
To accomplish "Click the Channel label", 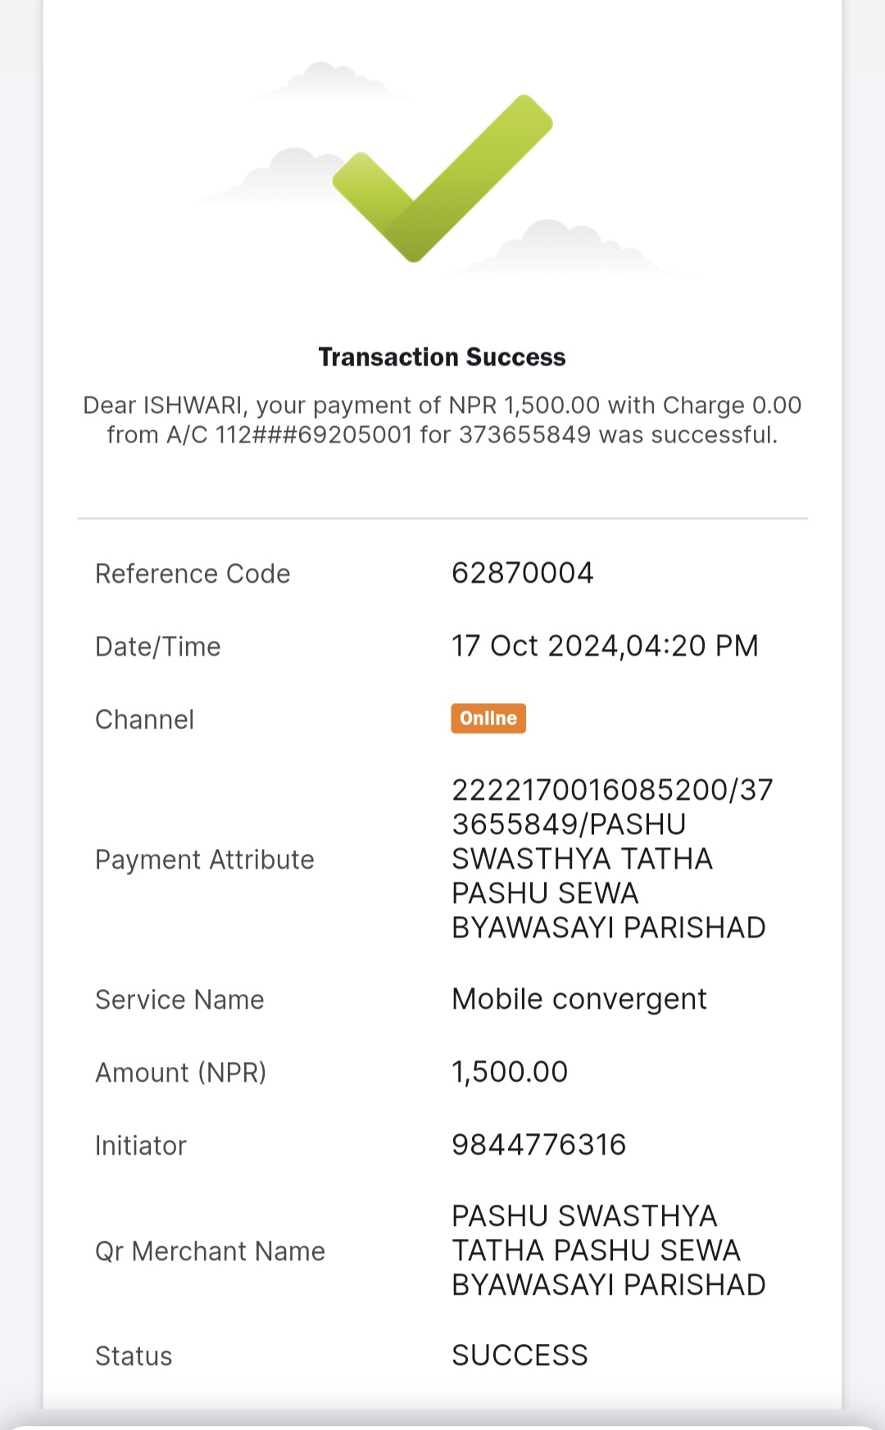I will (145, 720).
